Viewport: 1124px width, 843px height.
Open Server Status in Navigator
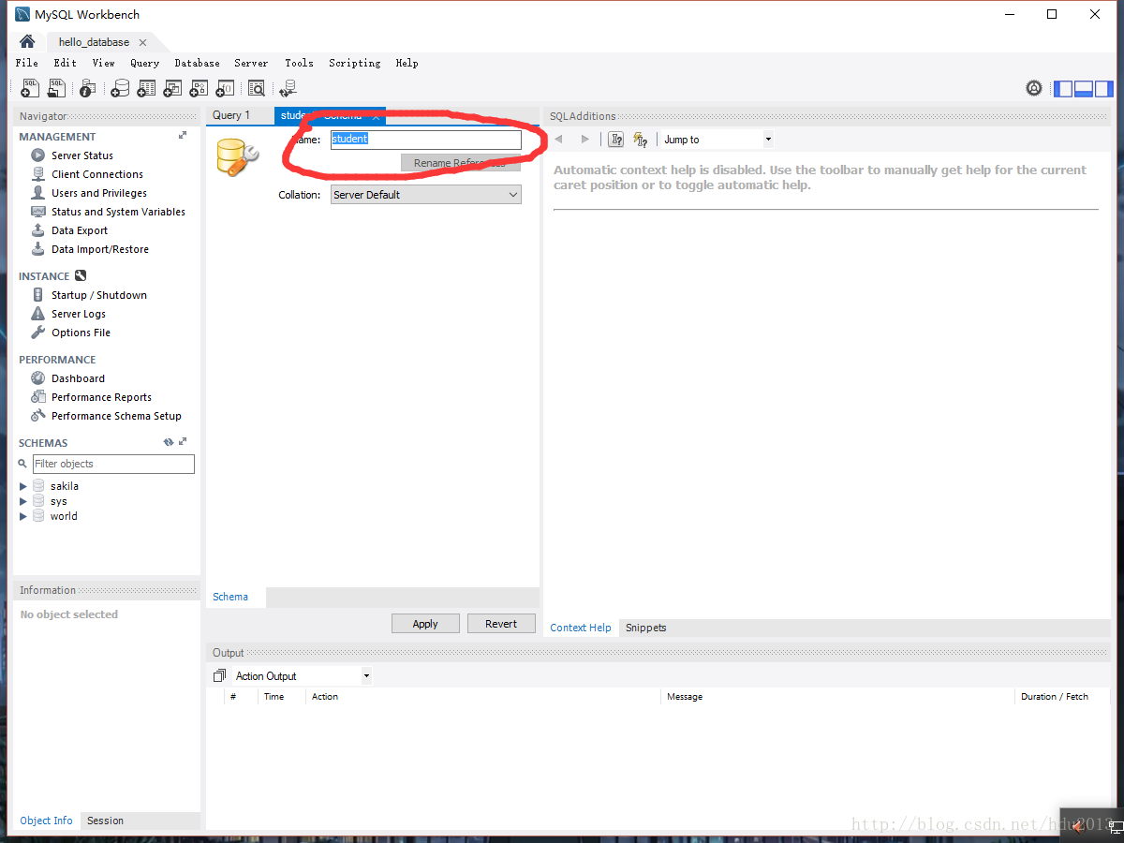pyautogui.click(x=82, y=155)
